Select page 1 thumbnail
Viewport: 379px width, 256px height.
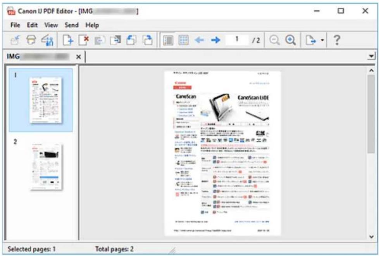pyautogui.click(x=41, y=100)
